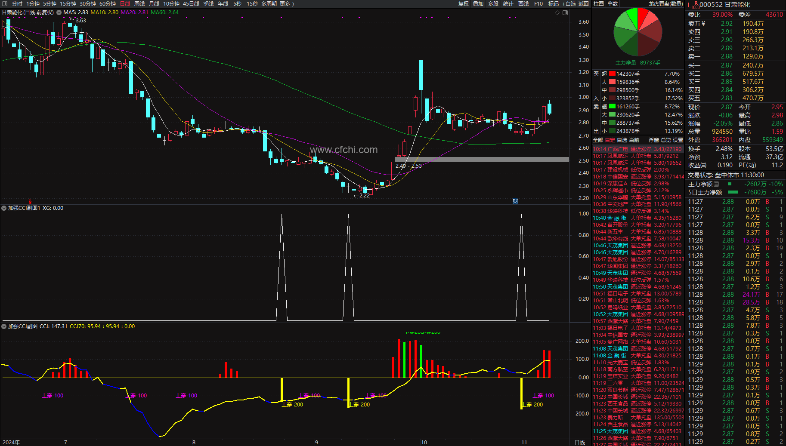The image size is (786, 446).
Task: Open F10 company information
Action: coord(538,3)
